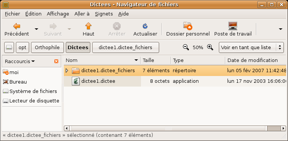Image resolution: width=288 pixels, height=141 pixels.
Task: Select the Dictees path button
Action: (78, 48)
